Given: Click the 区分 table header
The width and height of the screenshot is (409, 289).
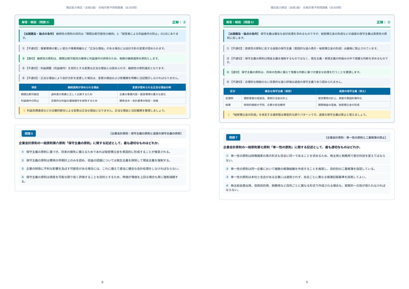Looking at the screenshot, I should 233,91.
